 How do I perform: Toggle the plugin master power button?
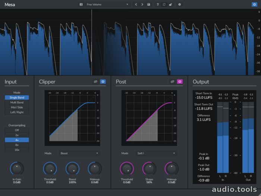(x=254, y=4)
